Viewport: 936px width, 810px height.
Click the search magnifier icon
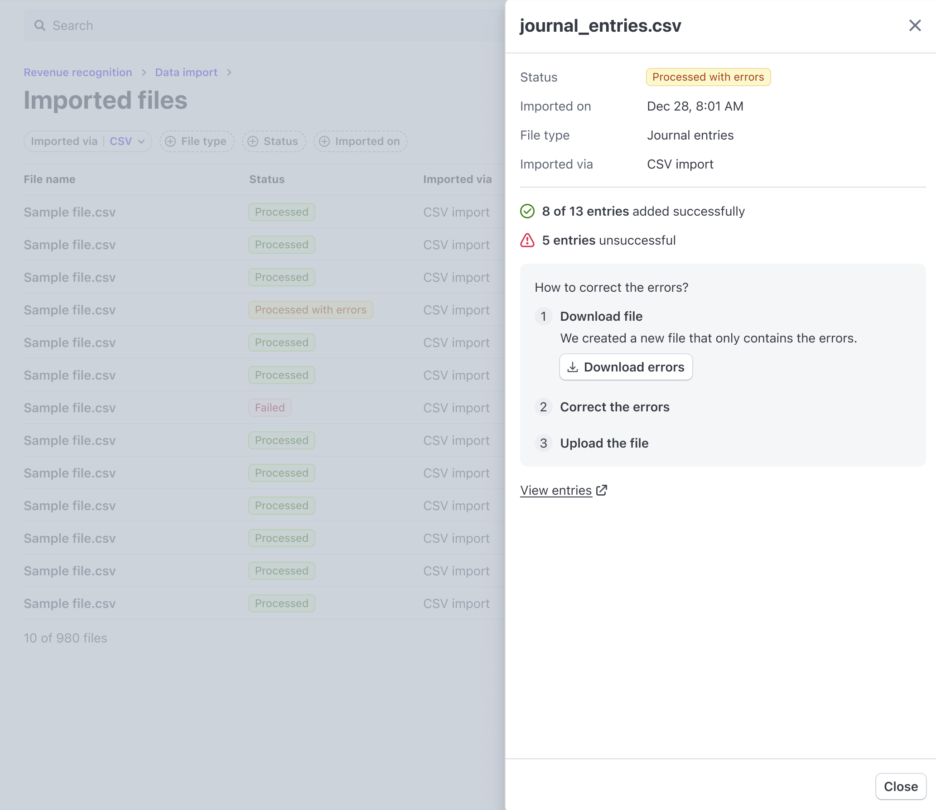coord(40,25)
